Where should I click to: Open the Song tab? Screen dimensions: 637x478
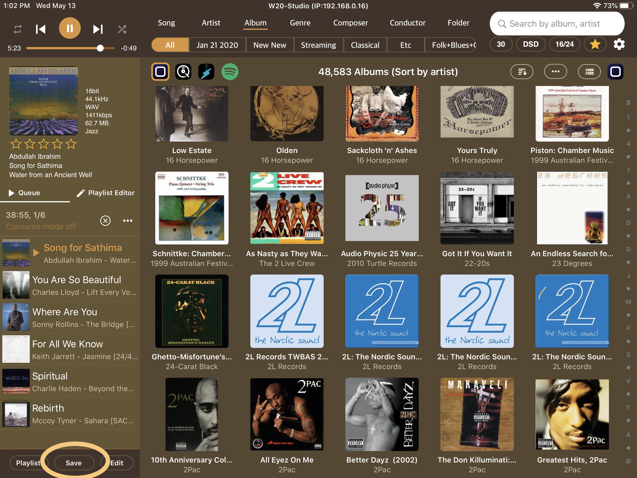pos(166,23)
